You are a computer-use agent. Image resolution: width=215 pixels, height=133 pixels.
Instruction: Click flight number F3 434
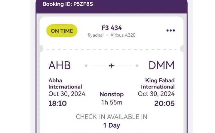[x=112, y=28]
